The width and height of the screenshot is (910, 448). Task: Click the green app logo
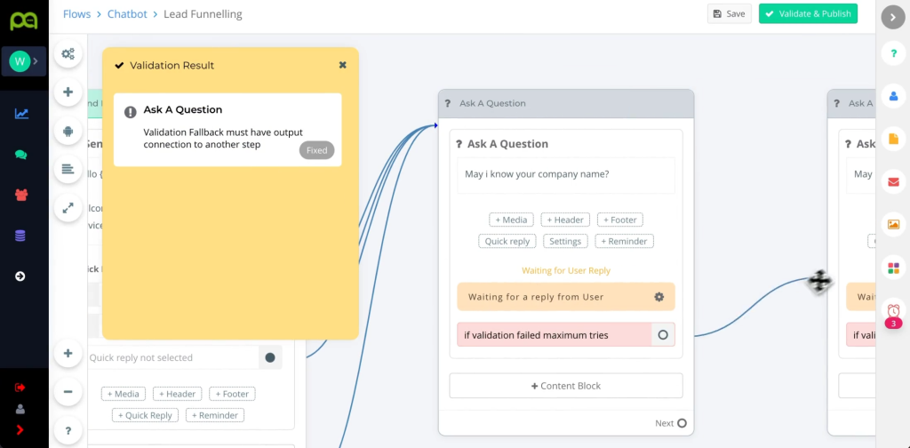24,20
